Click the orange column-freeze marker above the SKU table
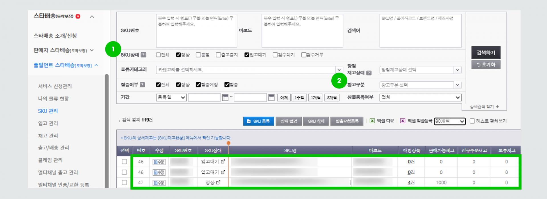The height and width of the screenshot is (199, 547). click(228, 143)
